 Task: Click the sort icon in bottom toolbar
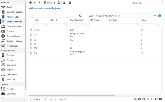(152, 99)
